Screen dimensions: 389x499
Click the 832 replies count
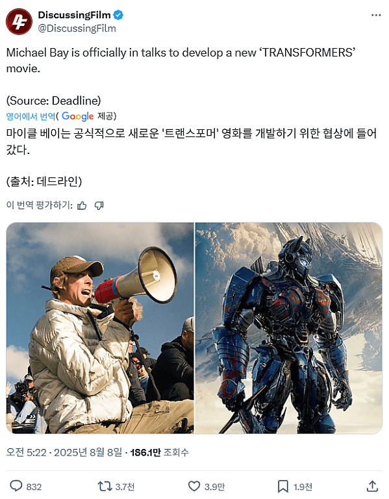coord(34,487)
